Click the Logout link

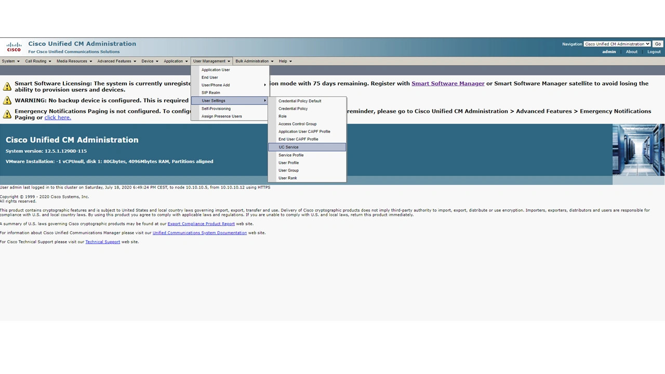point(654,52)
